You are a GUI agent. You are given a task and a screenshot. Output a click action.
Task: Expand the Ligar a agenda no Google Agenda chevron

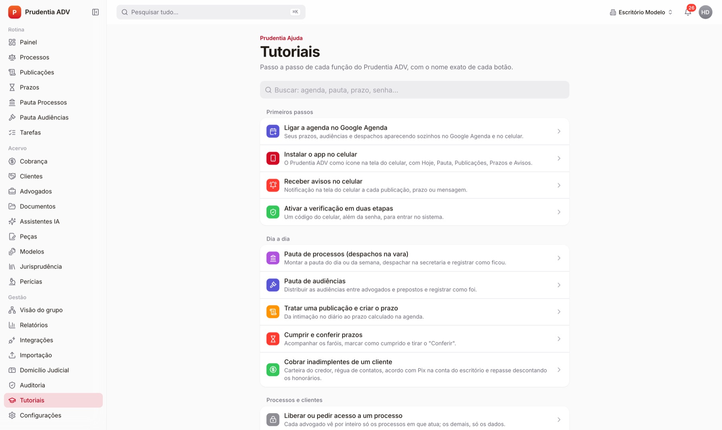pos(559,131)
